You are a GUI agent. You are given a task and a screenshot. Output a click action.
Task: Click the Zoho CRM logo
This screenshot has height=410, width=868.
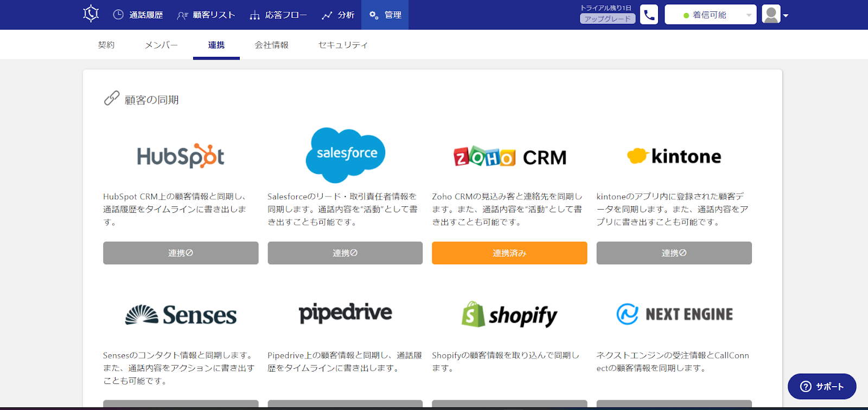(510, 157)
